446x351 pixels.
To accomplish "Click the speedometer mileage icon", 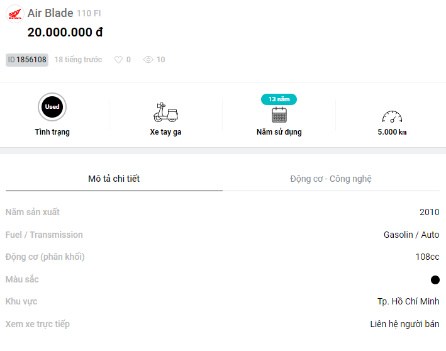I will click(392, 116).
